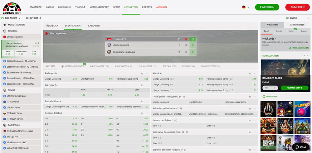This screenshot has width=312, height=153.
Task: Open the German flag language selector
Action: [246, 7]
